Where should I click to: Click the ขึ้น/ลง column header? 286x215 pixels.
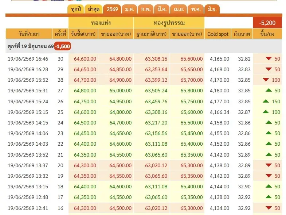(x=267, y=34)
